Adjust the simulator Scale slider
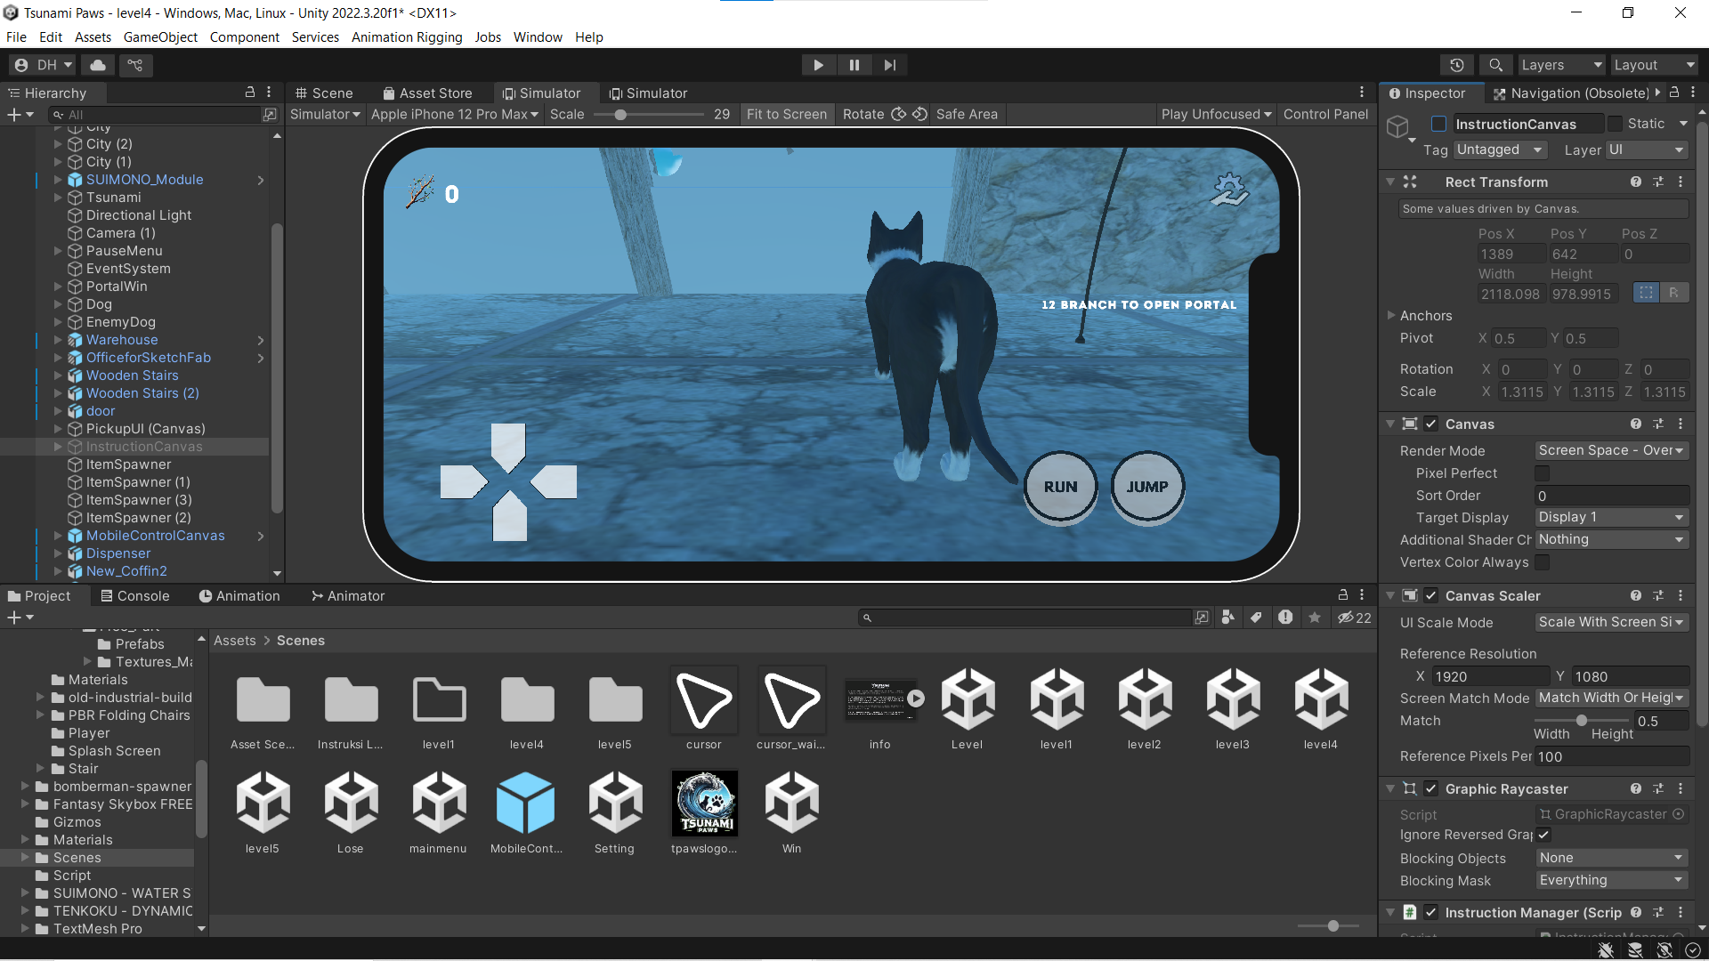This screenshot has height=961, width=1709. [620, 114]
